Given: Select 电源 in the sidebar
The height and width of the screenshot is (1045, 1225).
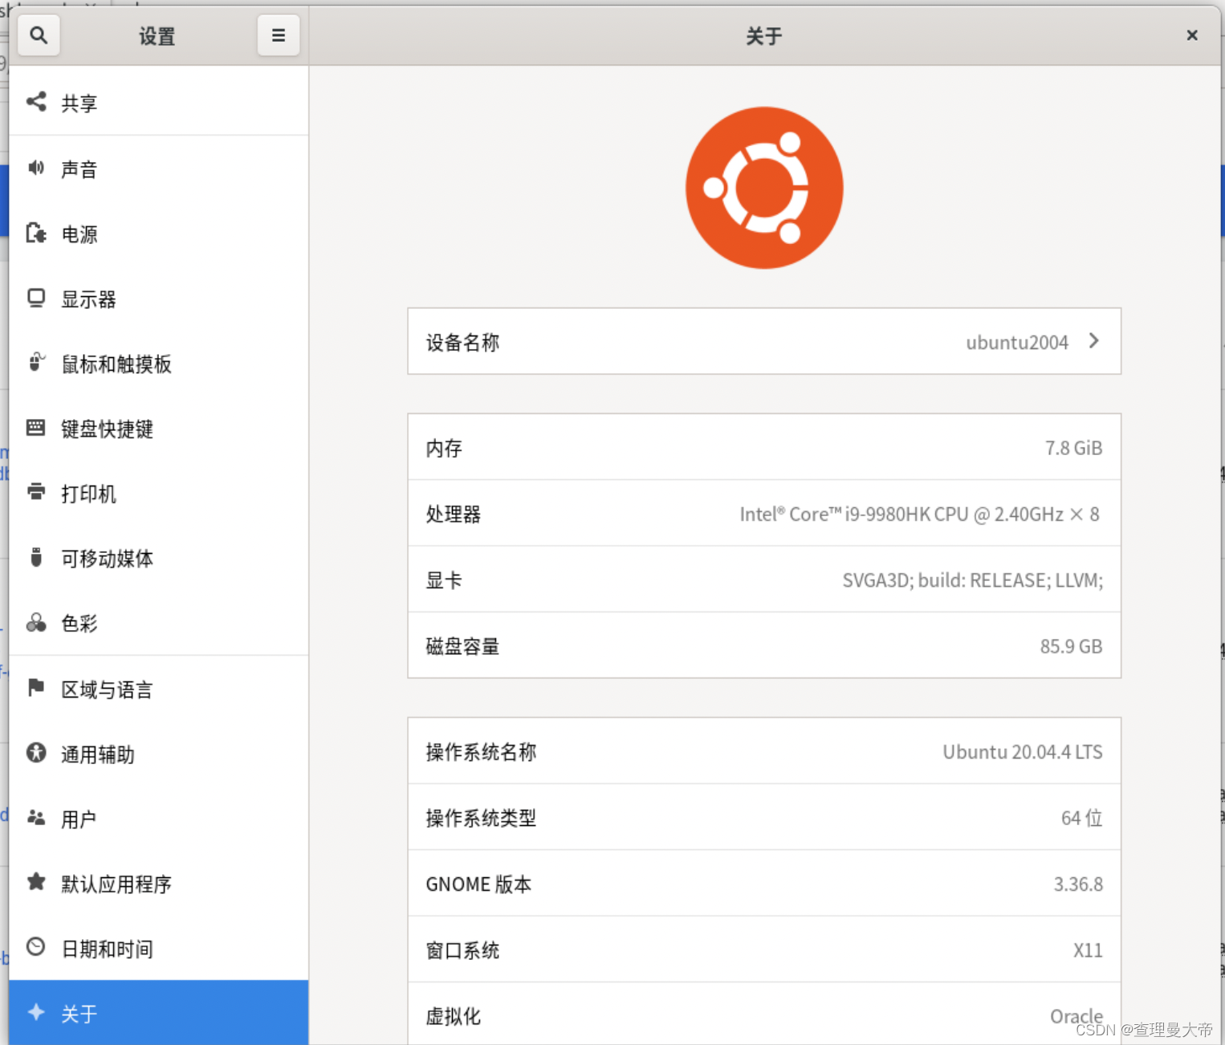Looking at the screenshot, I should click(x=158, y=234).
